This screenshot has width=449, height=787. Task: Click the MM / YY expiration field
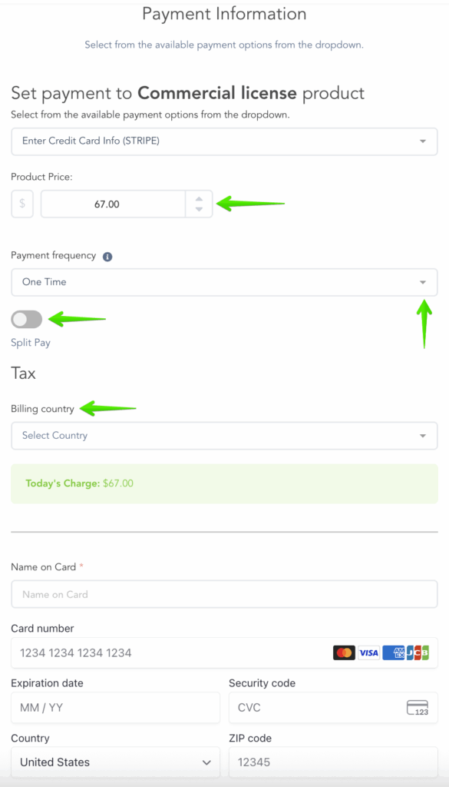115,708
